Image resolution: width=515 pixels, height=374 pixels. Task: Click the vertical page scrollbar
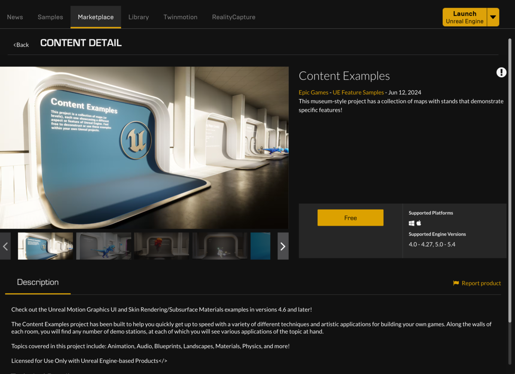click(510, 180)
